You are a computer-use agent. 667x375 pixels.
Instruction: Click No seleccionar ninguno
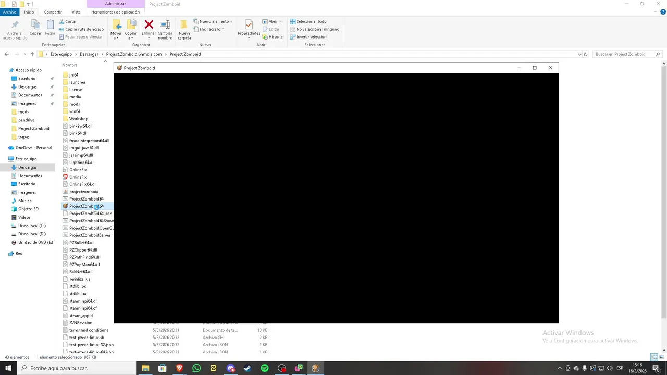click(x=314, y=29)
